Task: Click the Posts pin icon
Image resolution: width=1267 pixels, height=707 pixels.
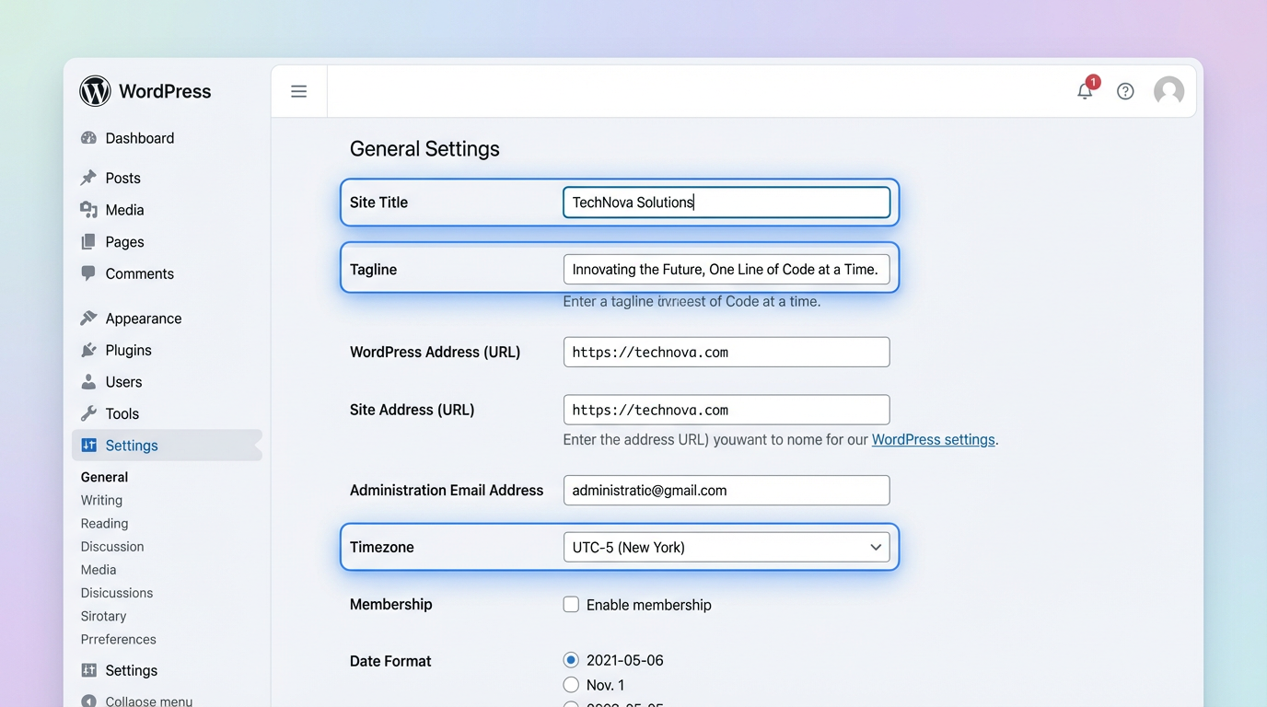Action: (89, 178)
